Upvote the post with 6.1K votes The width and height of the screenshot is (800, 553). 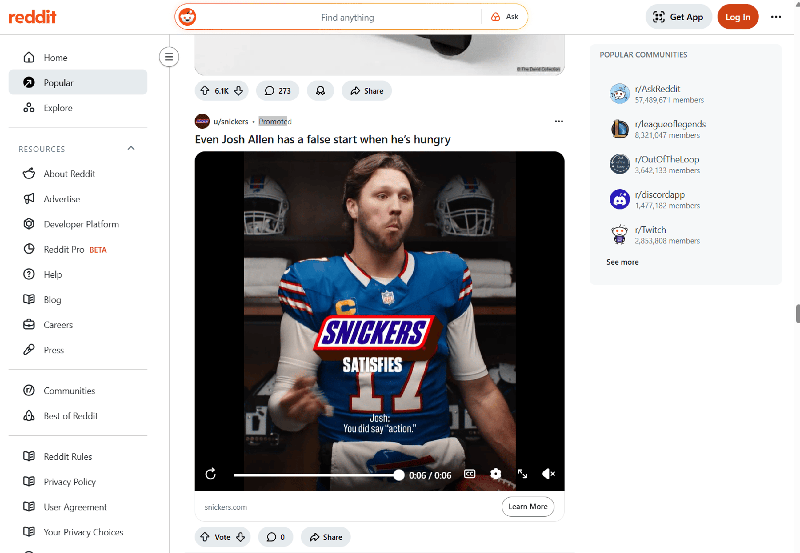[205, 91]
